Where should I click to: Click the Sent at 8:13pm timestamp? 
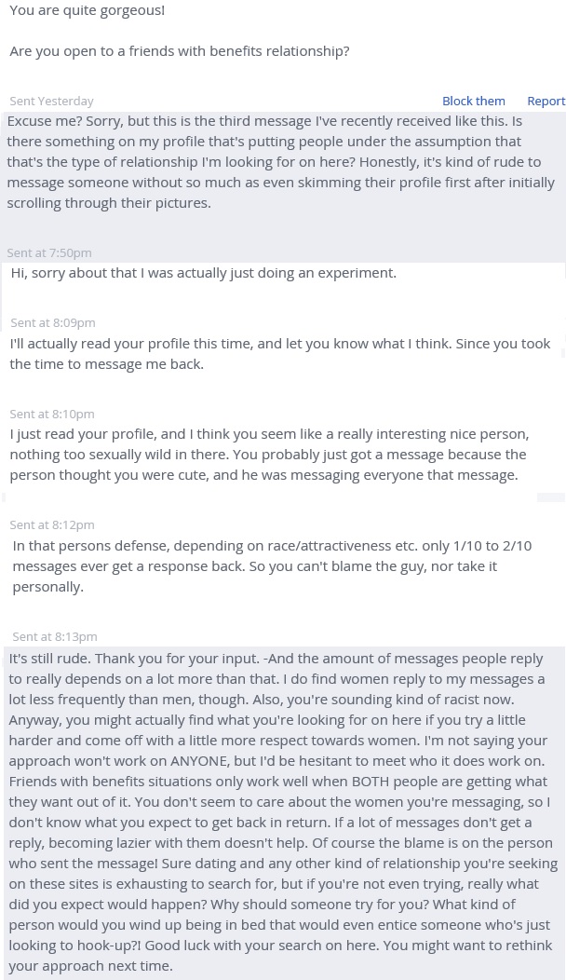pos(54,636)
